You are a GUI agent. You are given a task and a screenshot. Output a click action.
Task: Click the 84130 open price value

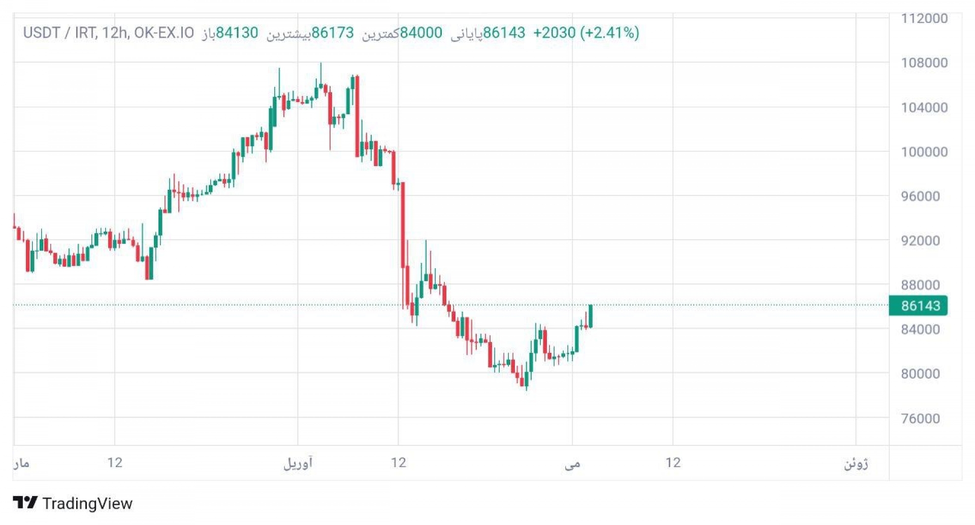click(237, 33)
